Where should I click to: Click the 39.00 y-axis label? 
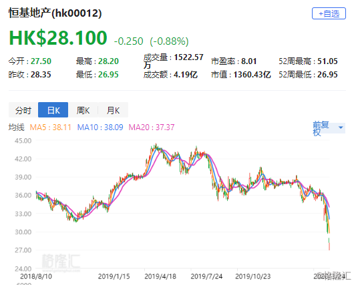(x=23, y=177)
